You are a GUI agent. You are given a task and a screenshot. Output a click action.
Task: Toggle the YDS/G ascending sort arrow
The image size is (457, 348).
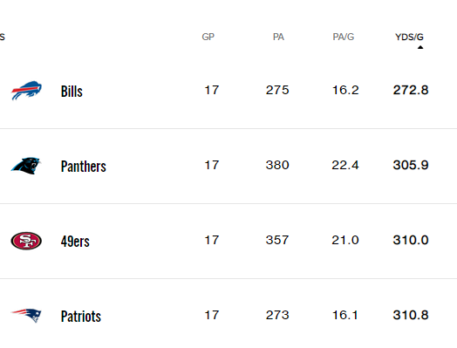[x=420, y=47]
